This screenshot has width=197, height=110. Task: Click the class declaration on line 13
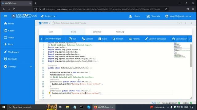pyautogui.click(x=70, y=68)
